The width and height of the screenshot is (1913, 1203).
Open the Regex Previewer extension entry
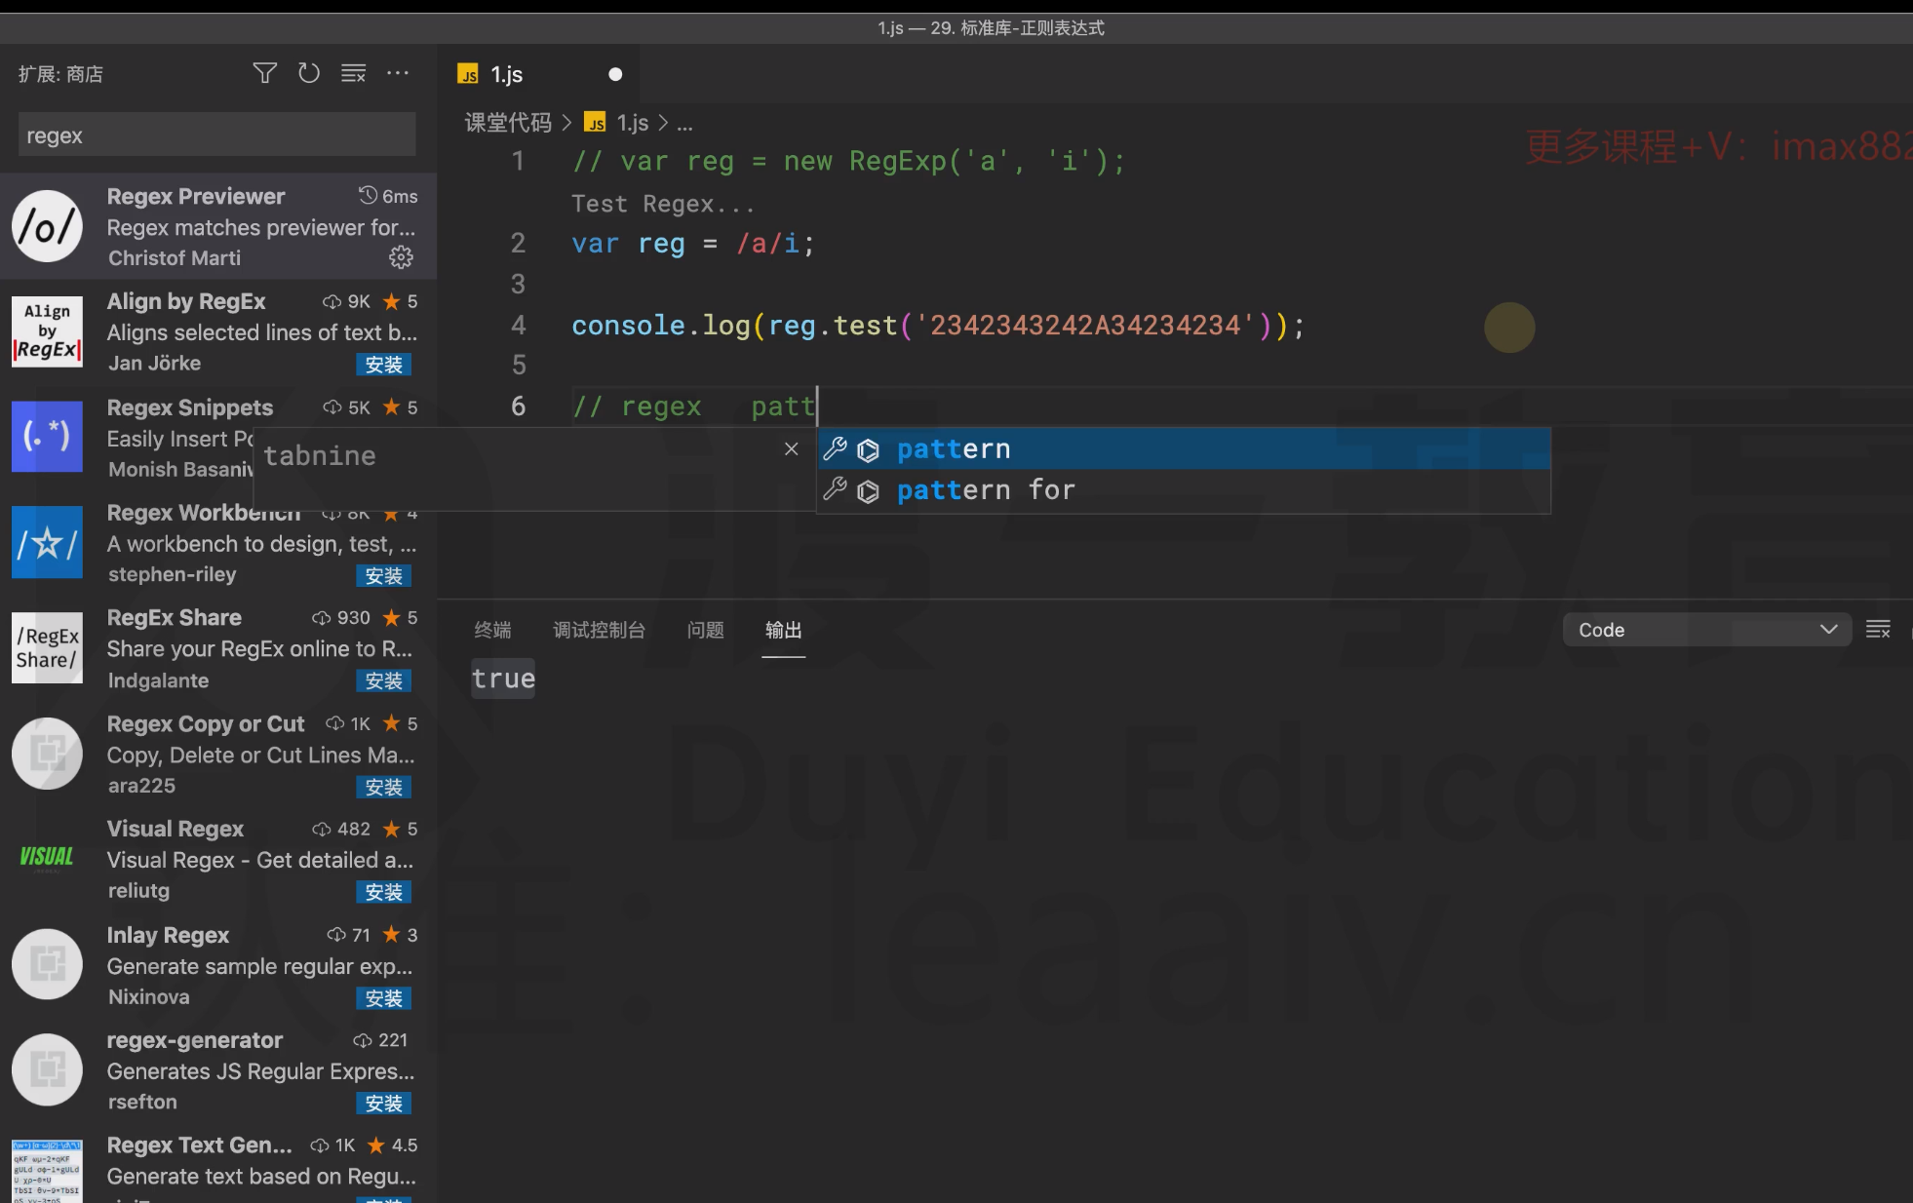tap(218, 226)
